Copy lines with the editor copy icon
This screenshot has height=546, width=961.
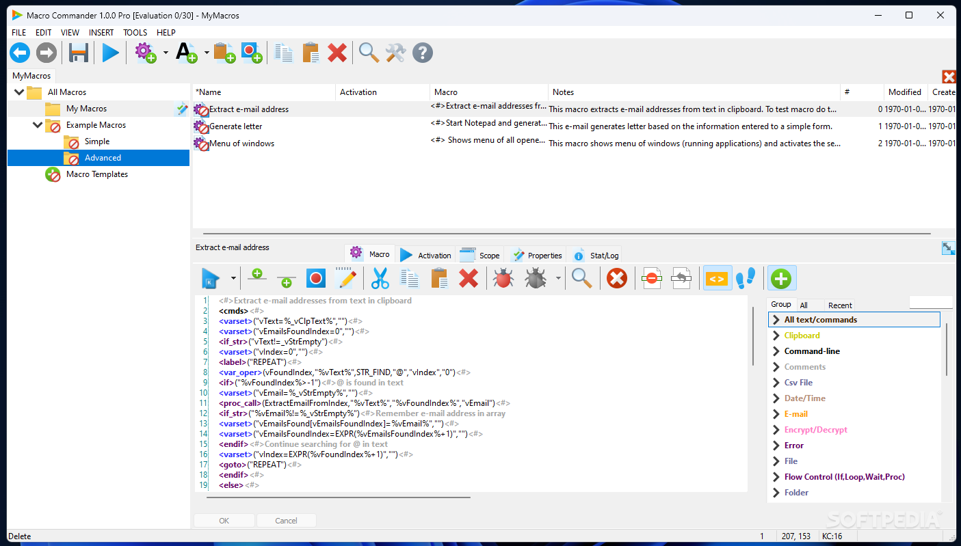point(410,278)
